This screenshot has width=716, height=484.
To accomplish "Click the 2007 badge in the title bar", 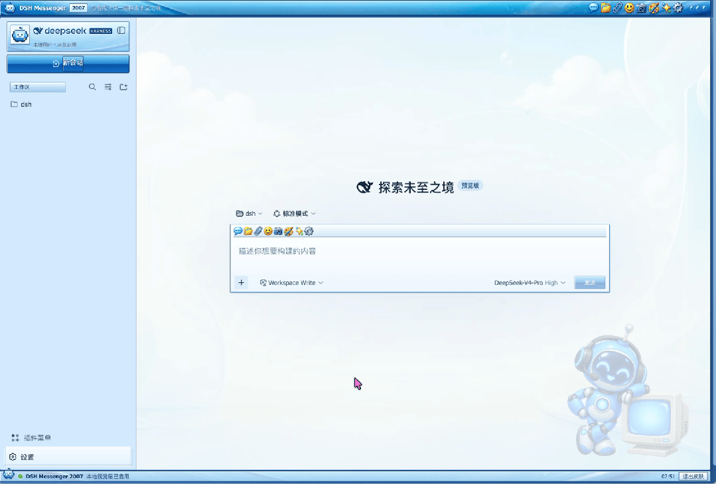I will tap(78, 8).
